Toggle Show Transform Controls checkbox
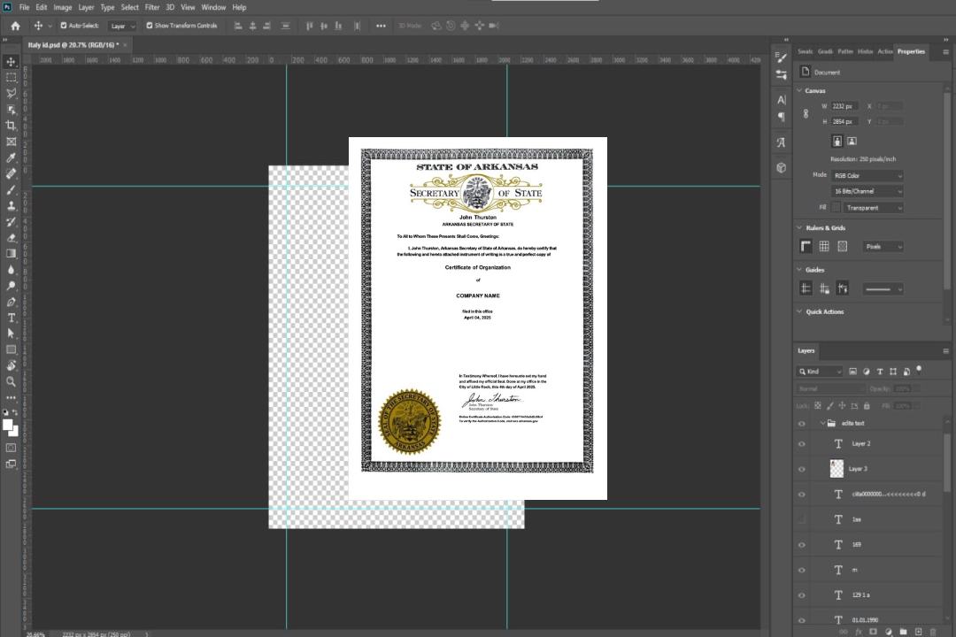This screenshot has height=637, width=956. click(150, 26)
